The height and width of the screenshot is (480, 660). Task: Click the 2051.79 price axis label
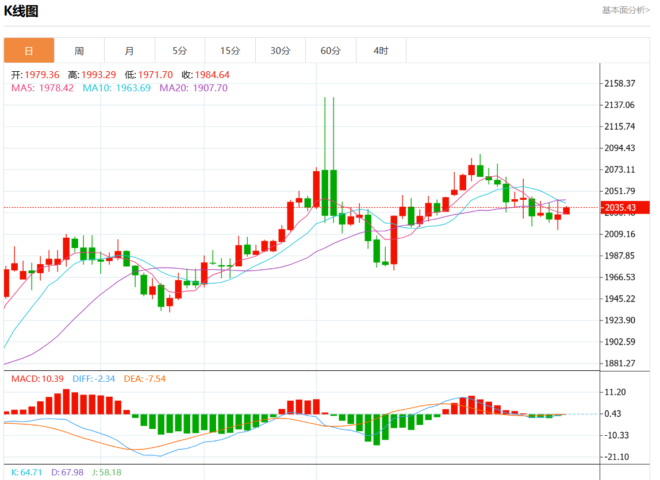pos(620,191)
